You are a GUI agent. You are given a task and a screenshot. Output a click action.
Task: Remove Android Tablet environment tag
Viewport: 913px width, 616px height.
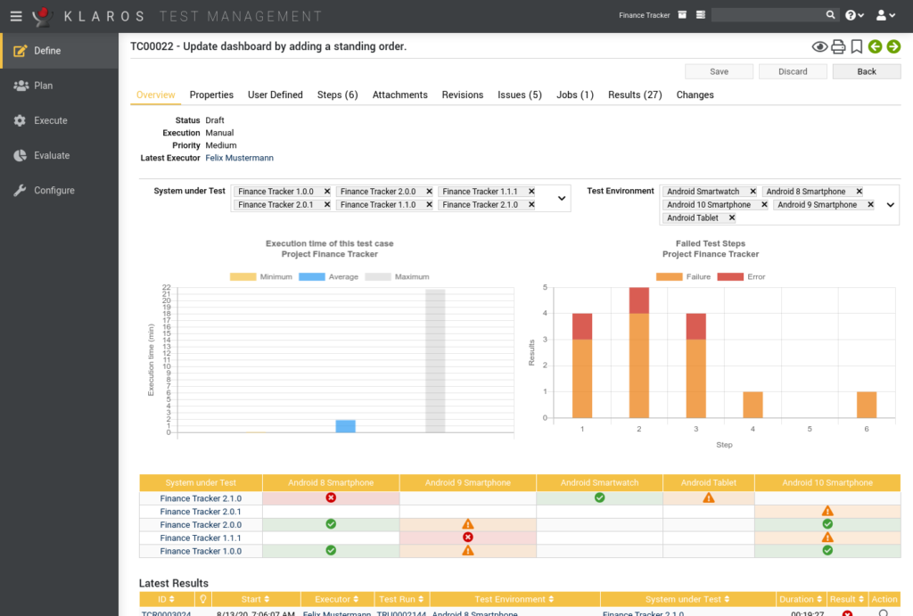click(x=732, y=218)
